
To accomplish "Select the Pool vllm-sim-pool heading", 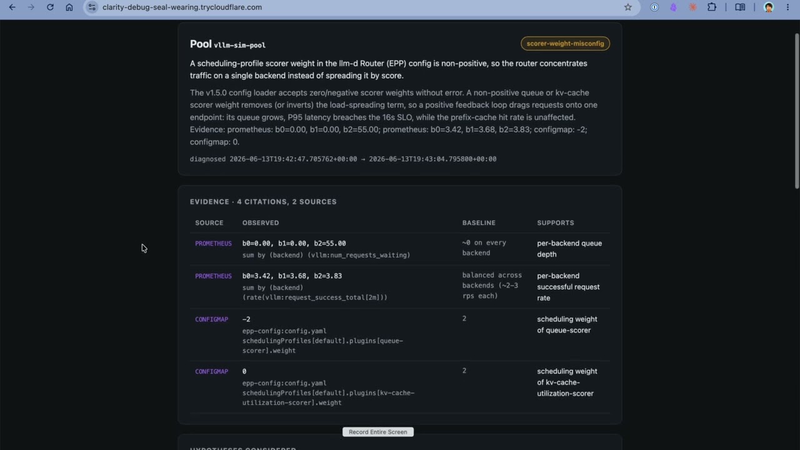I will tap(227, 44).
